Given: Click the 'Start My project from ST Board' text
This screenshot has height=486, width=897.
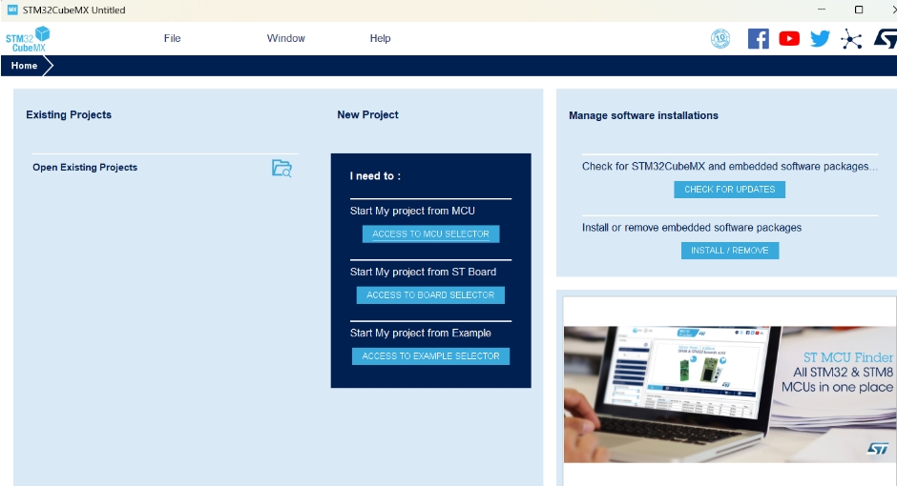Looking at the screenshot, I should (423, 272).
